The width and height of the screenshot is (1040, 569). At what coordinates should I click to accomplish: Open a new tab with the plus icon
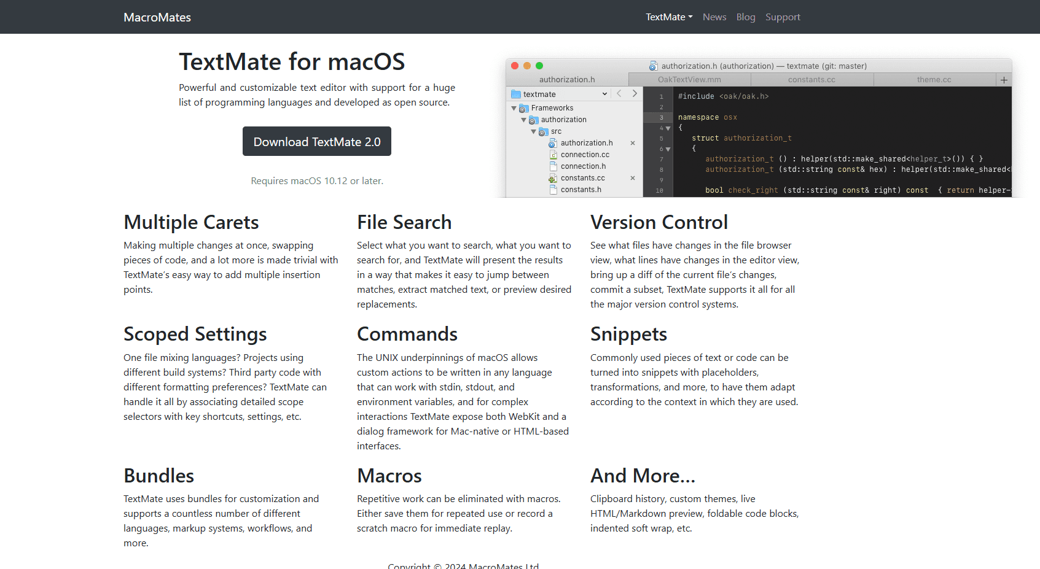coord(1004,79)
